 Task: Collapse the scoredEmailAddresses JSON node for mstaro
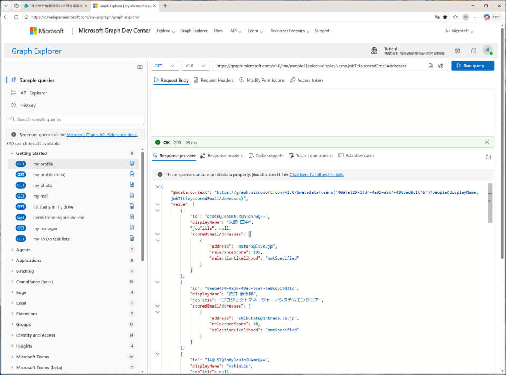tap(158, 234)
